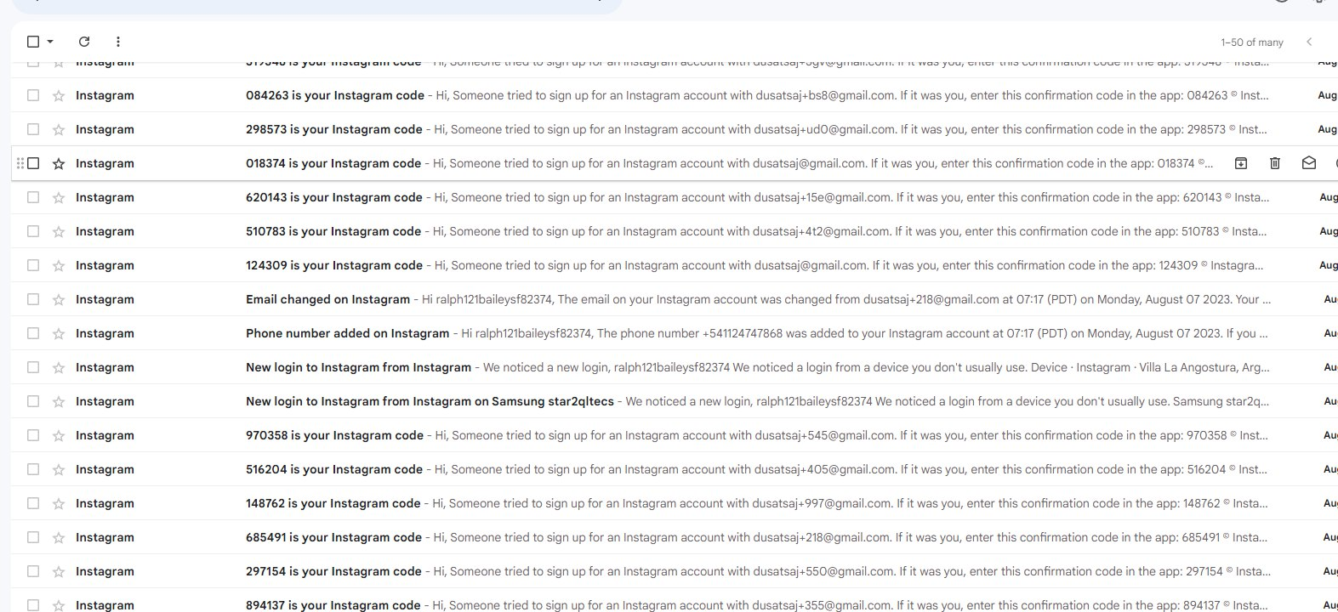This screenshot has height=612, width=1338.
Task: Tick the 516204 Instagram code email checkbox
Action: 33,469
